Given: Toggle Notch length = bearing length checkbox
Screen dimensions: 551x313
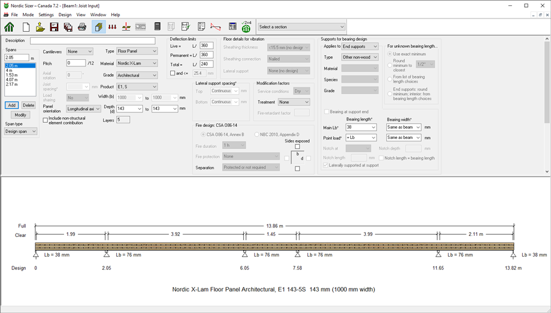Looking at the screenshot, I should (x=381, y=158).
